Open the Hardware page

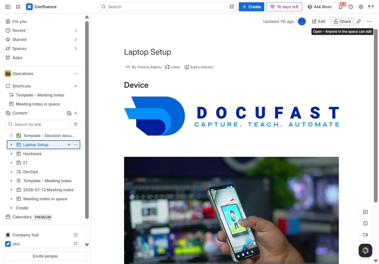coord(32,154)
